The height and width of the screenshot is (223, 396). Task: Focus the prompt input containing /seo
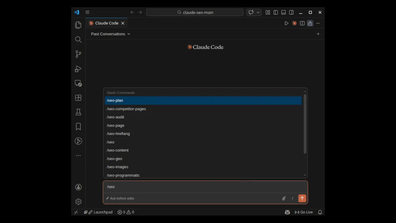pos(205,187)
